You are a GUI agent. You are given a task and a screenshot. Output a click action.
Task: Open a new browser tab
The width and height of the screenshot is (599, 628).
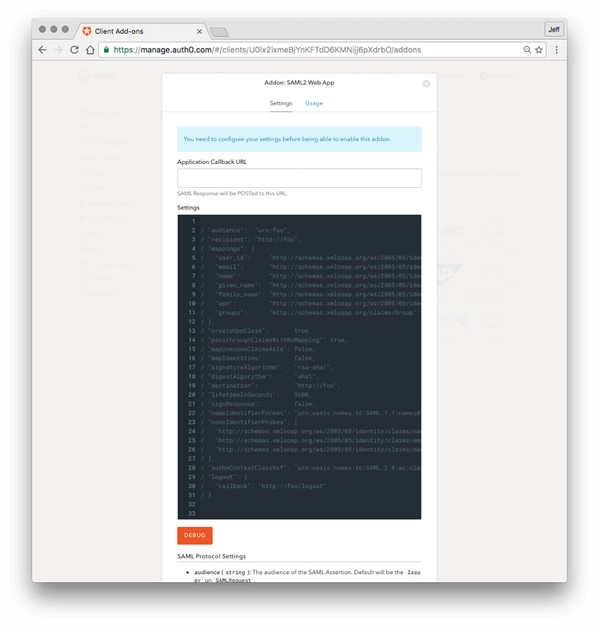tap(219, 31)
